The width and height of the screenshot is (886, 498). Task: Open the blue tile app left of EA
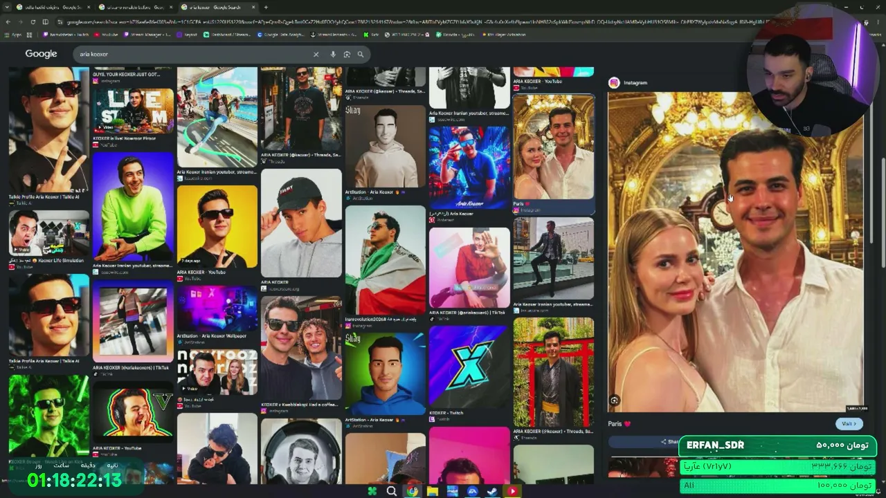[453, 491]
